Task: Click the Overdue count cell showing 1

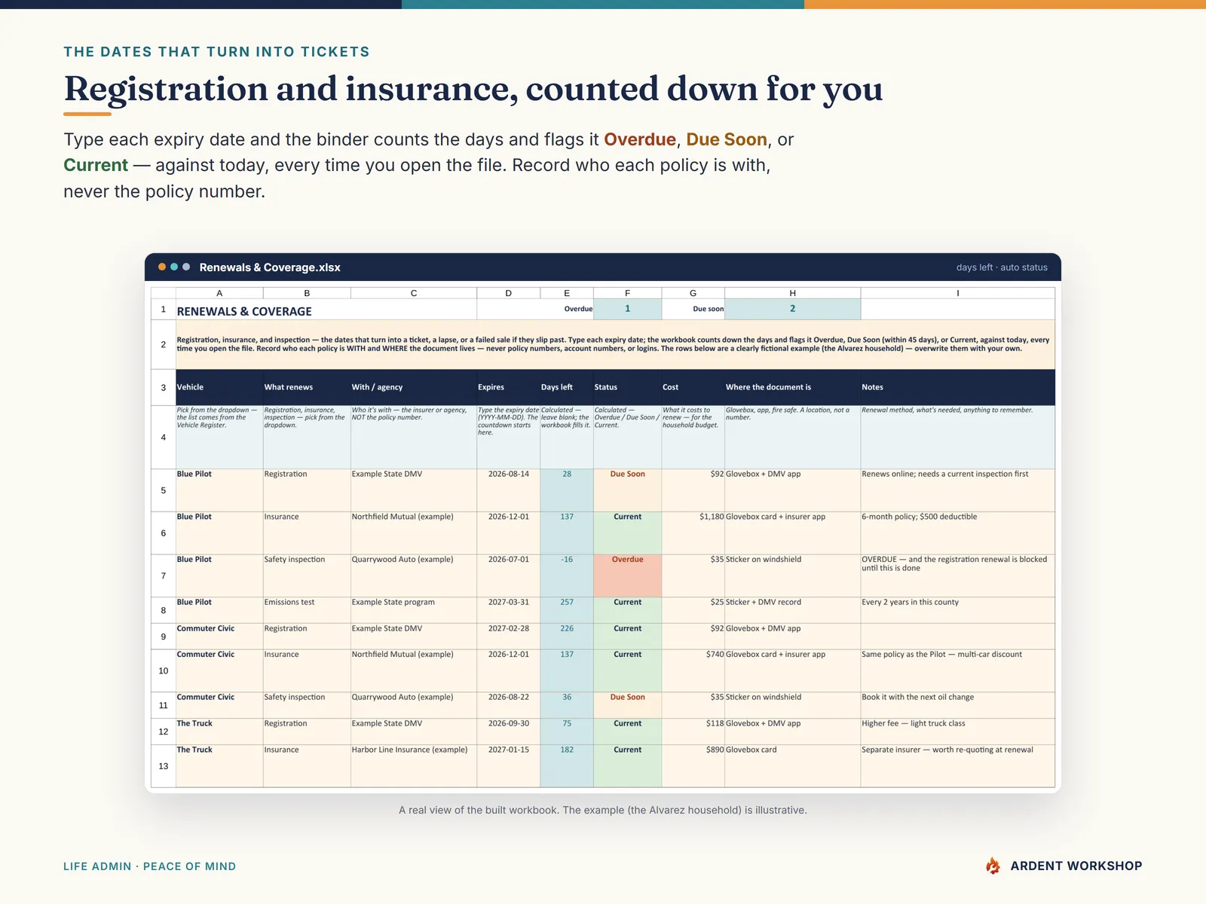Action: [627, 309]
